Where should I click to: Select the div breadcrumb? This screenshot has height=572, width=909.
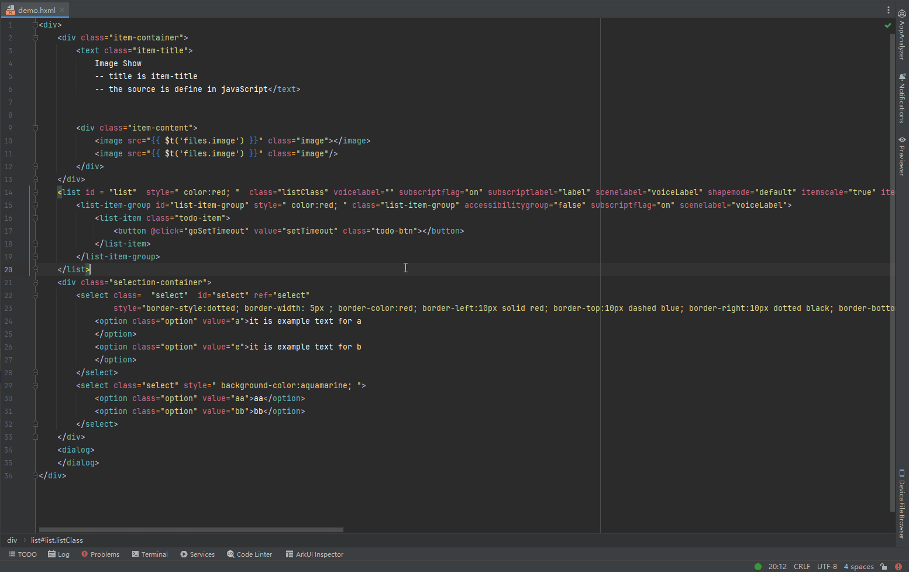click(12, 540)
